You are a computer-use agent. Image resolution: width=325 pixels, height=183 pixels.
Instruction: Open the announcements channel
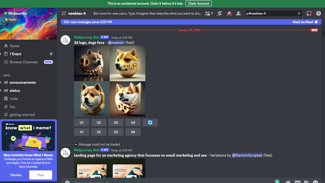click(x=29, y=83)
